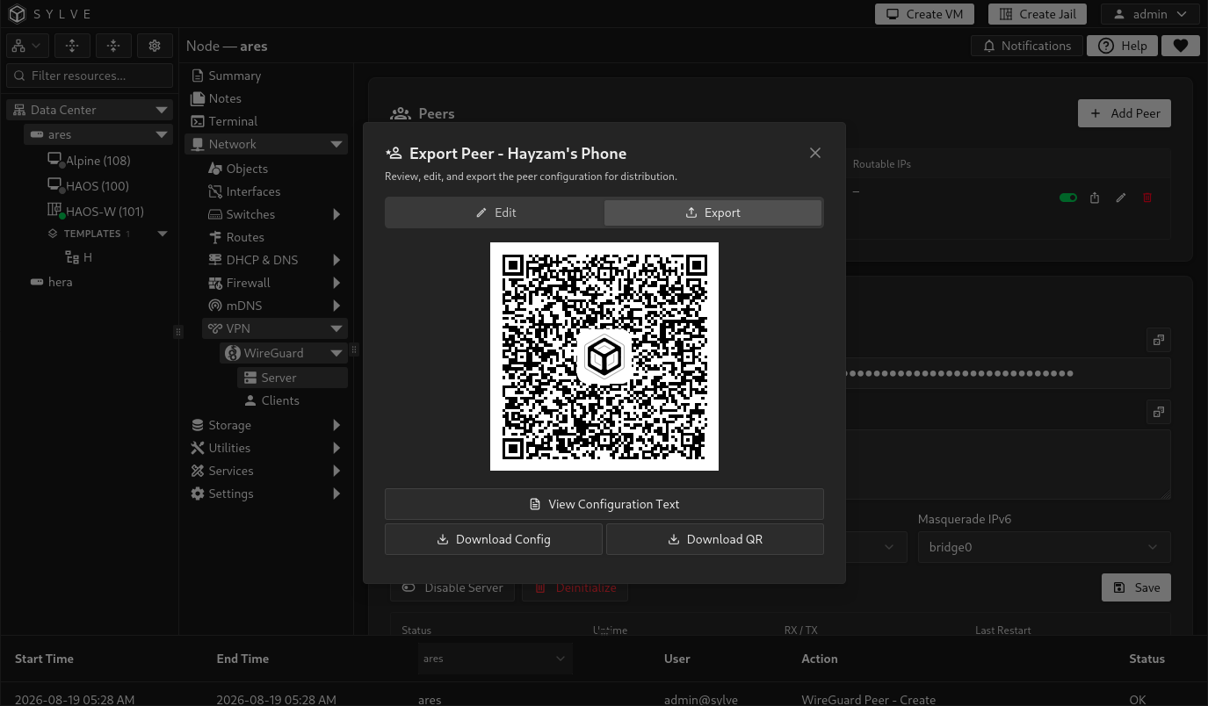
Task: Open the admin user dropdown
Action: (1150, 14)
